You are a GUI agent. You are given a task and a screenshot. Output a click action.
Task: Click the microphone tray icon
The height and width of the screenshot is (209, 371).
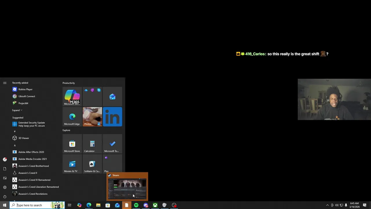coord(346,205)
